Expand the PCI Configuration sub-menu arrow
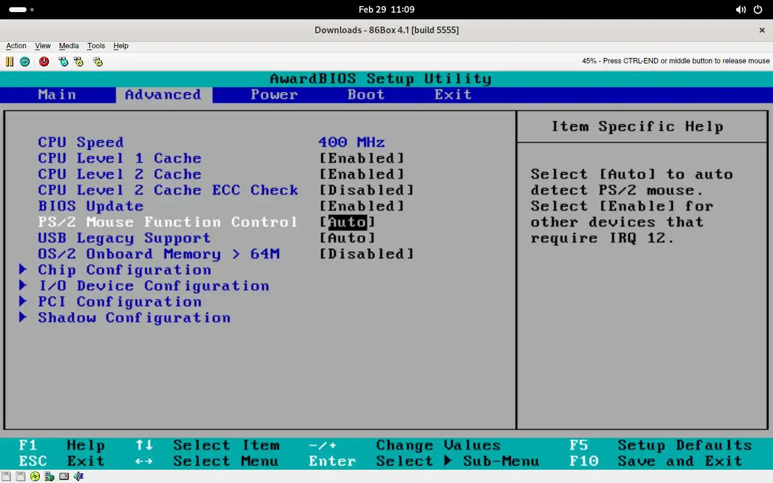 point(23,301)
